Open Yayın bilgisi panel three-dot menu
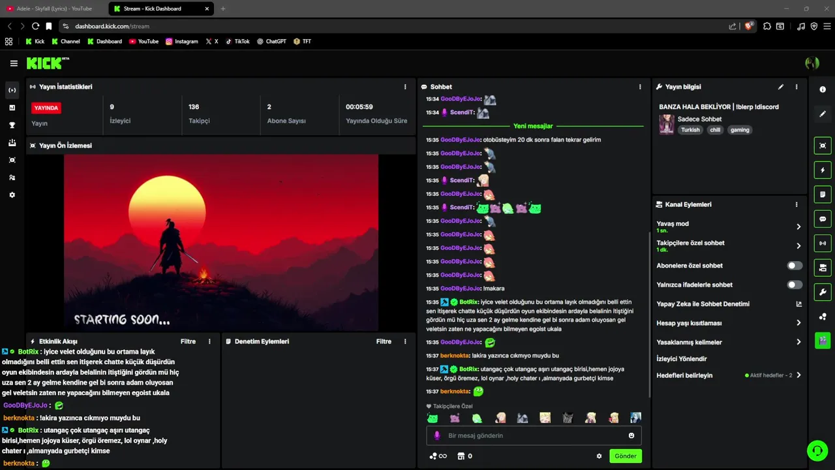Viewport: 835px width, 470px height. (x=797, y=87)
